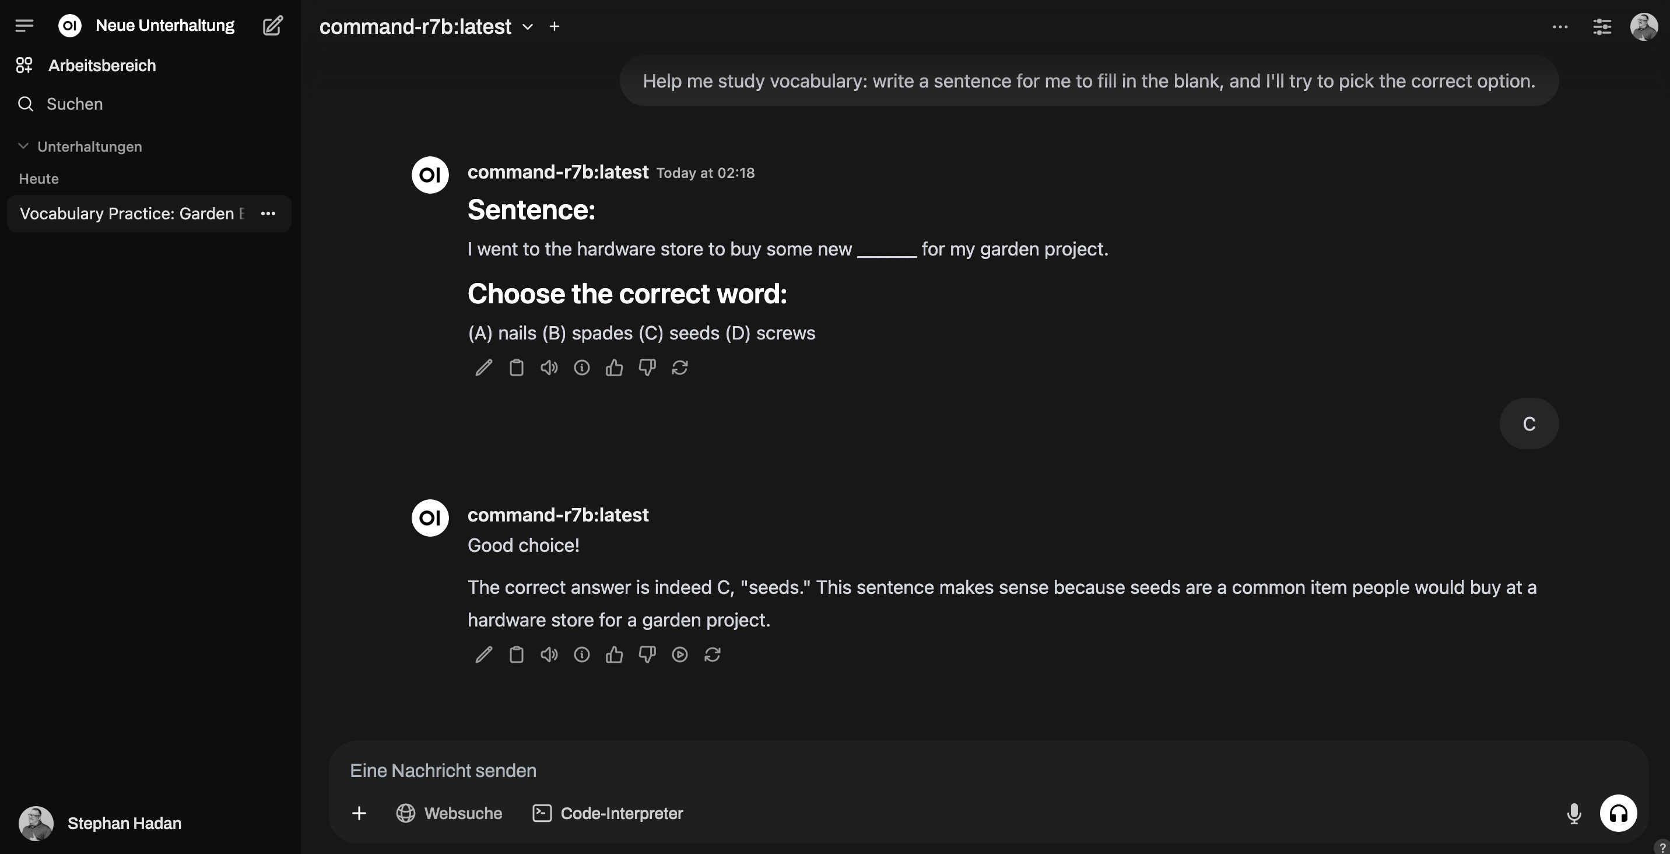Copy the first vocabulary response to clipboard

click(x=516, y=367)
